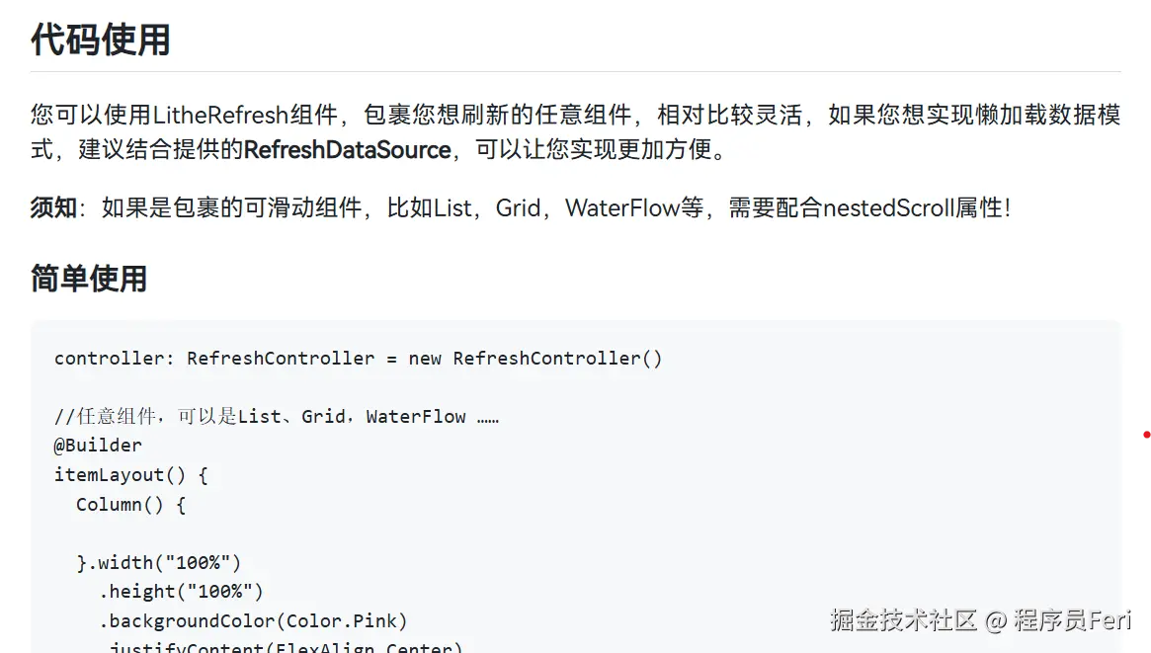The image size is (1151, 653).
Task: Click the WaterFlow等 word in 须知 line
Action: point(634,207)
